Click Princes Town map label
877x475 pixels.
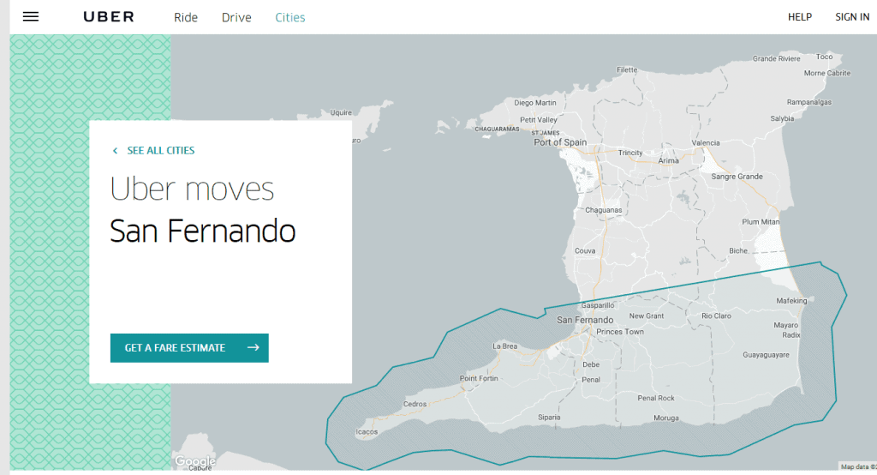(x=620, y=332)
